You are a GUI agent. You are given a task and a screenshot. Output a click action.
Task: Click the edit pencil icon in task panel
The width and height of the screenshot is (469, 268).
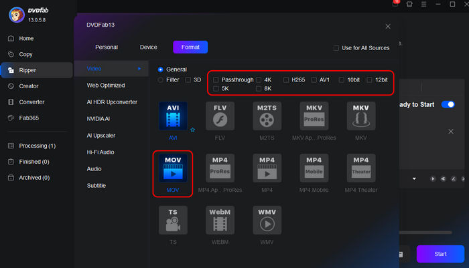[x=454, y=178]
